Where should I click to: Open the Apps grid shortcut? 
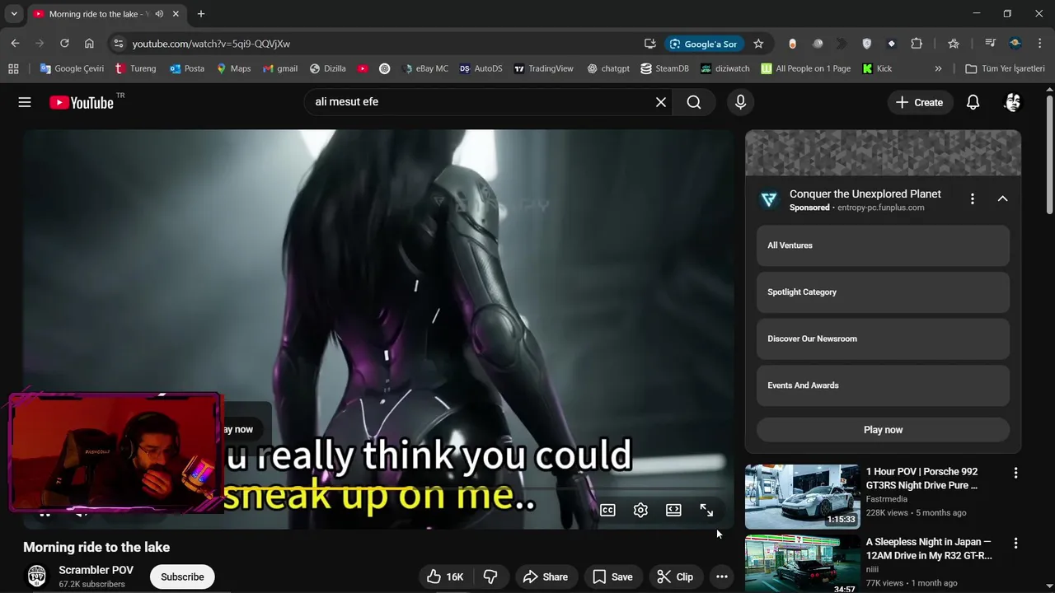13,68
